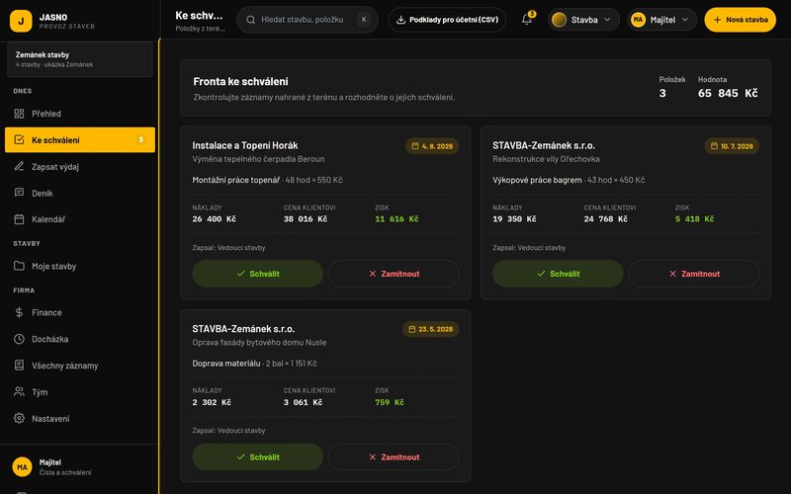Click the round Stavba role icon

click(559, 20)
